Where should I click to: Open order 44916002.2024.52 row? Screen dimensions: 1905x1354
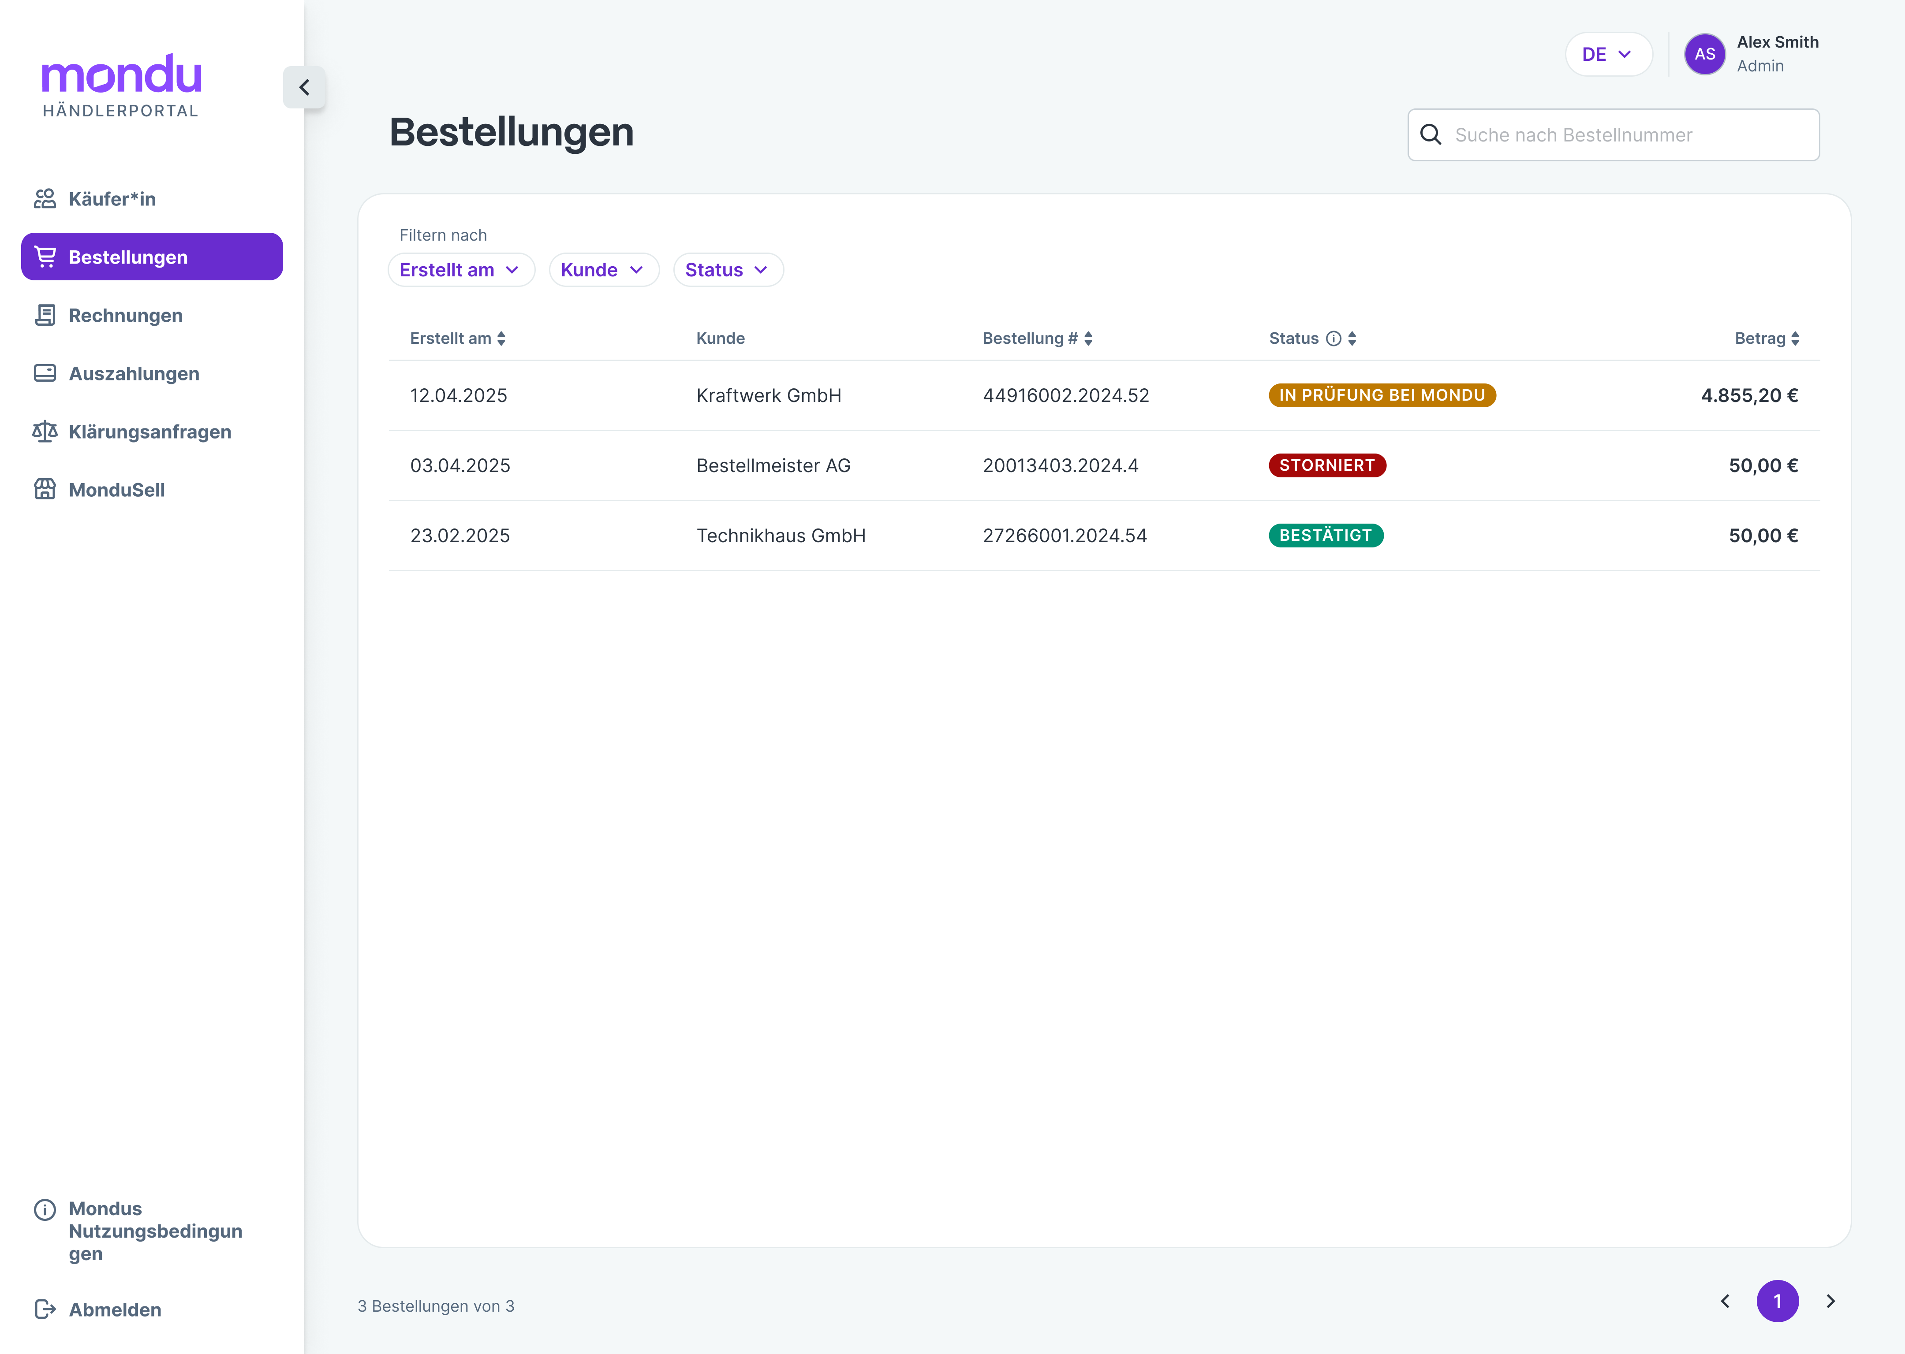pos(1065,395)
